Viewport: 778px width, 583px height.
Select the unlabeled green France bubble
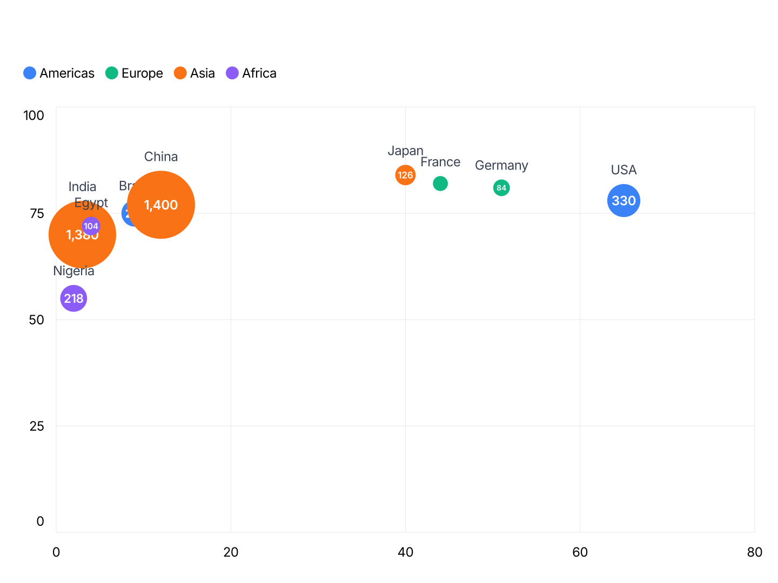pyautogui.click(x=440, y=184)
